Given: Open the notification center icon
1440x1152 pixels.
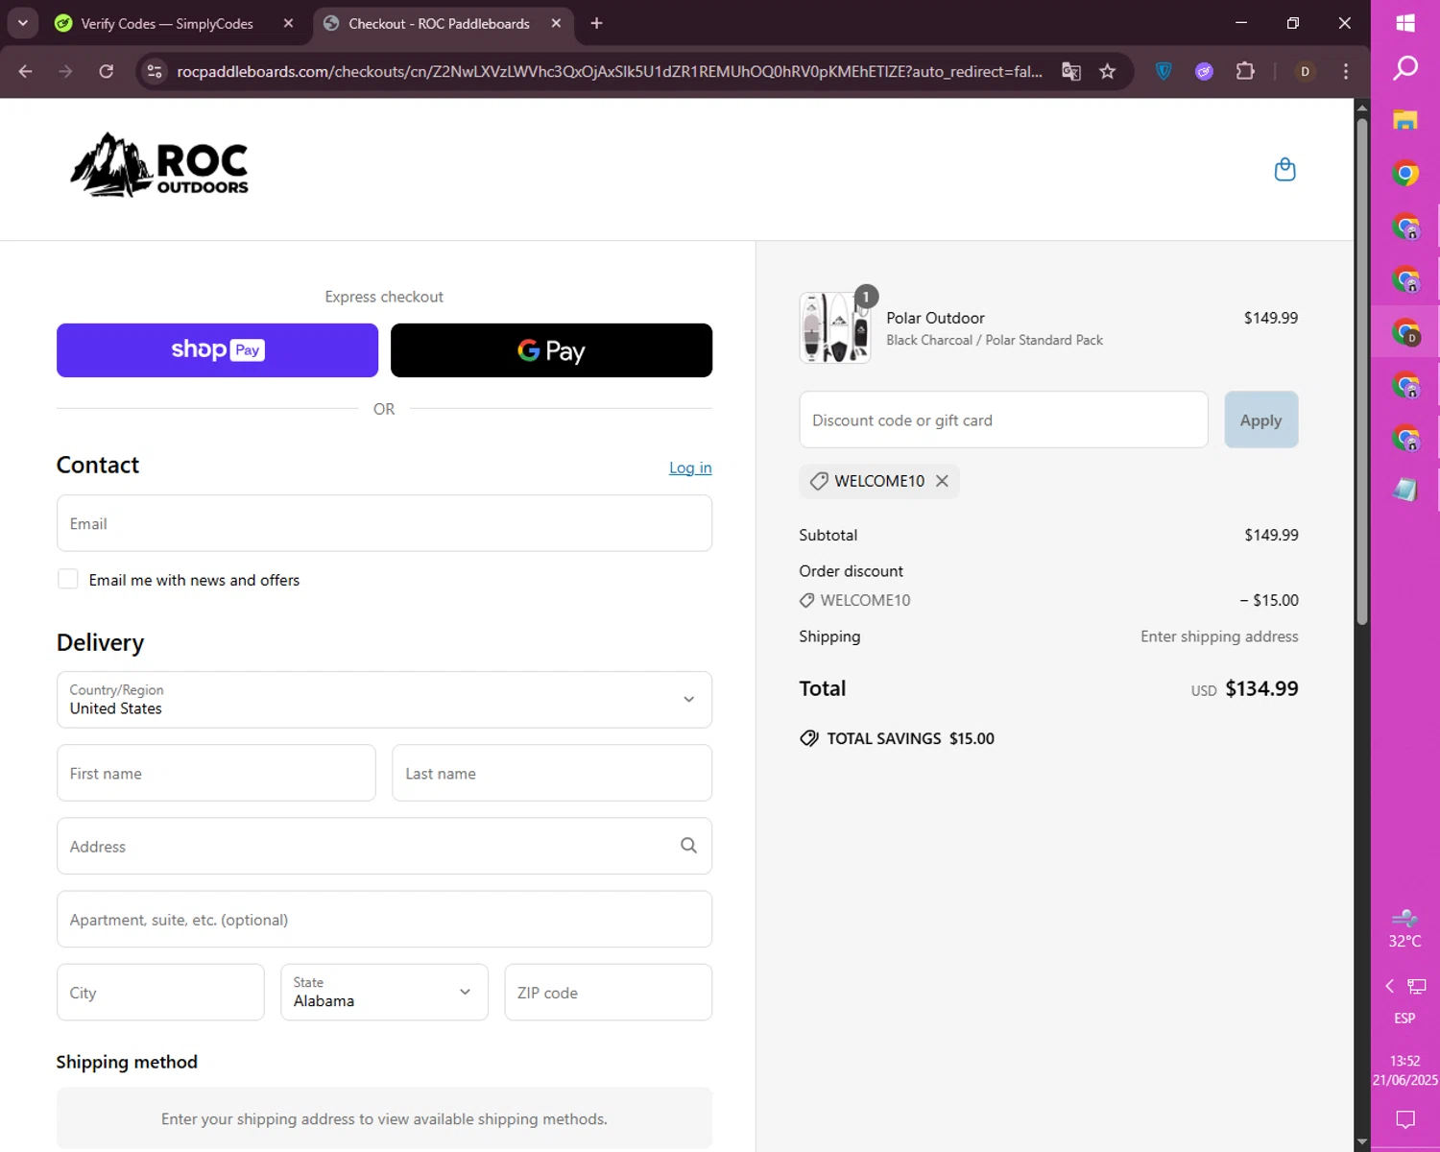Looking at the screenshot, I should [x=1405, y=1119].
